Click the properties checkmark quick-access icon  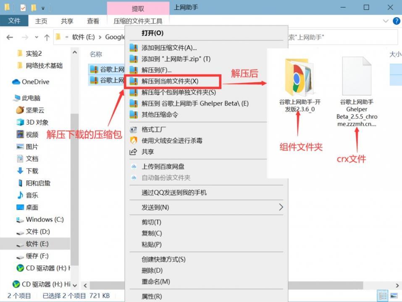click(23, 8)
